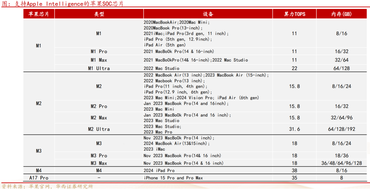370x189 pixels.
Task: Click the 18/36 memory cell
Action: [341, 156]
